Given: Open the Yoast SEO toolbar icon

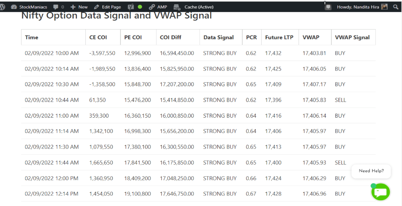Looking at the screenshot, I should (x=131, y=7).
